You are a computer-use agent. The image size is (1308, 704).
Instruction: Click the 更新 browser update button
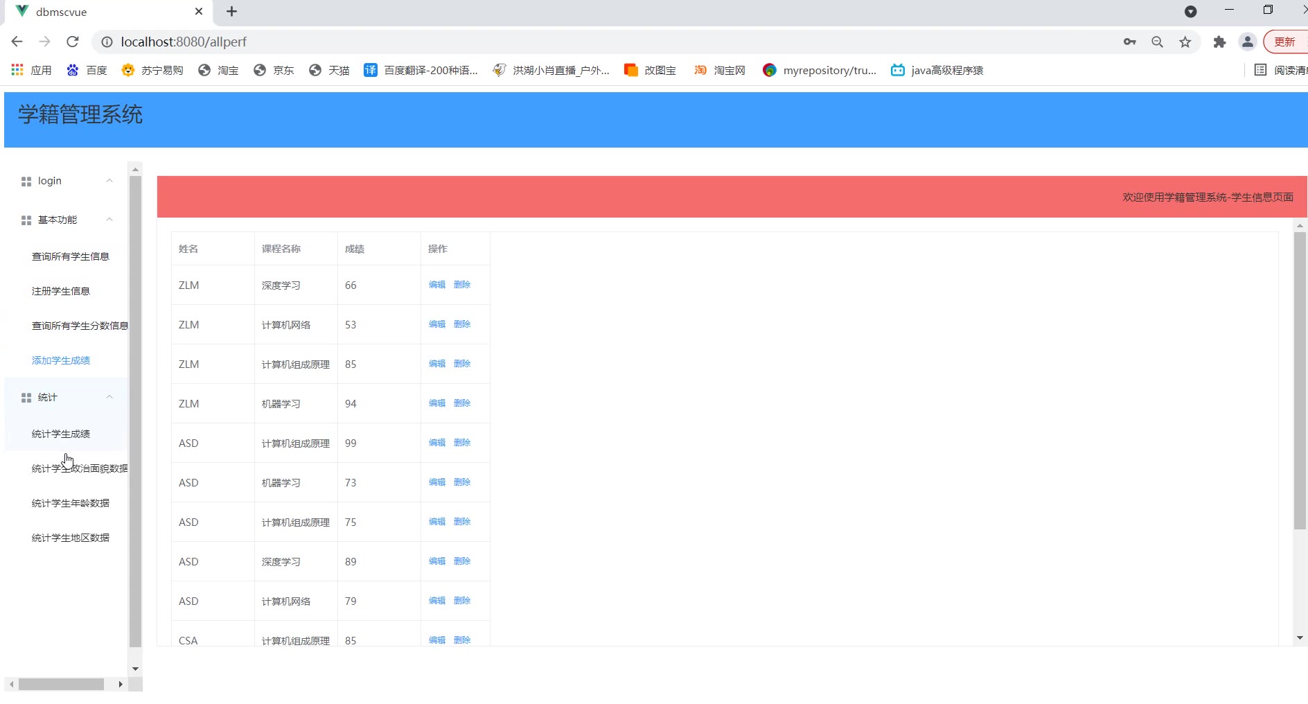click(x=1284, y=42)
